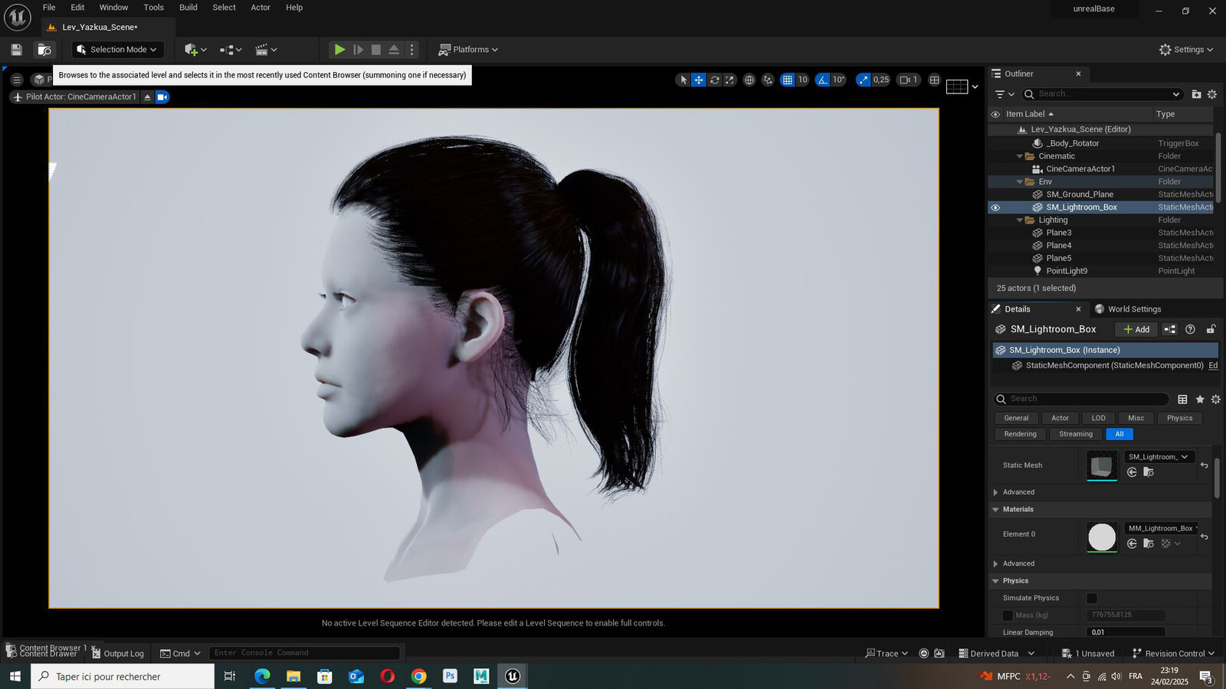Open the Selection Mode dropdown
This screenshot has width=1226, height=689.
pos(118,50)
